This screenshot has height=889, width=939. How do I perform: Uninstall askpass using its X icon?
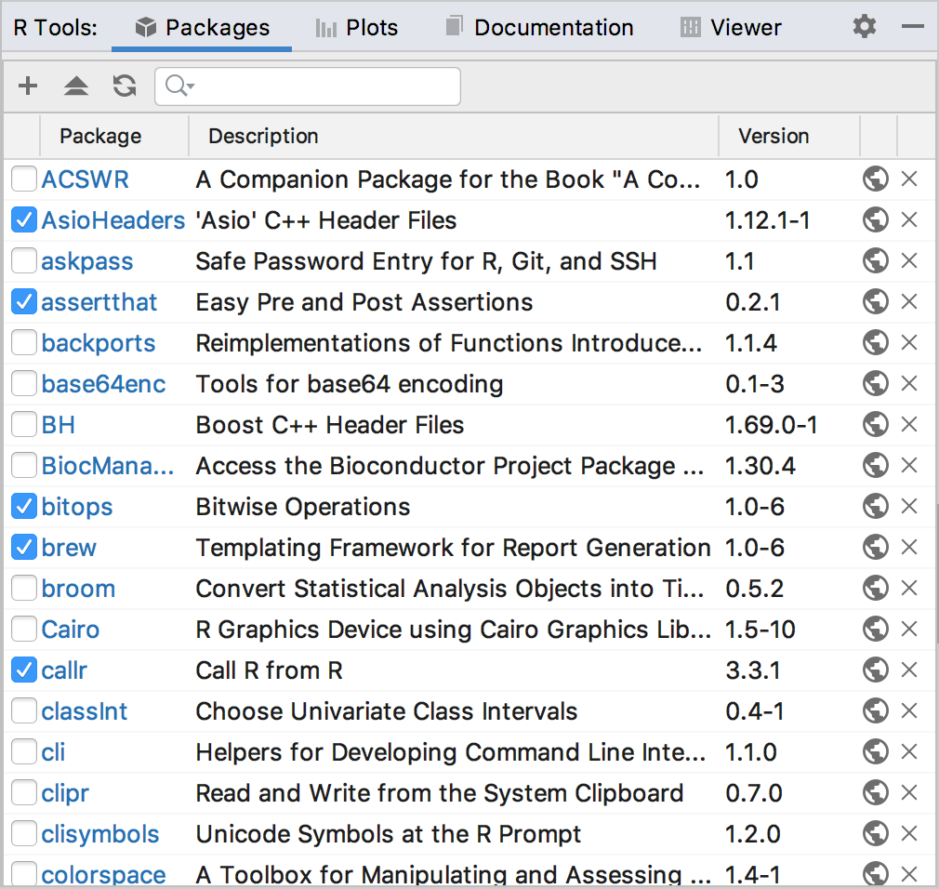click(910, 260)
